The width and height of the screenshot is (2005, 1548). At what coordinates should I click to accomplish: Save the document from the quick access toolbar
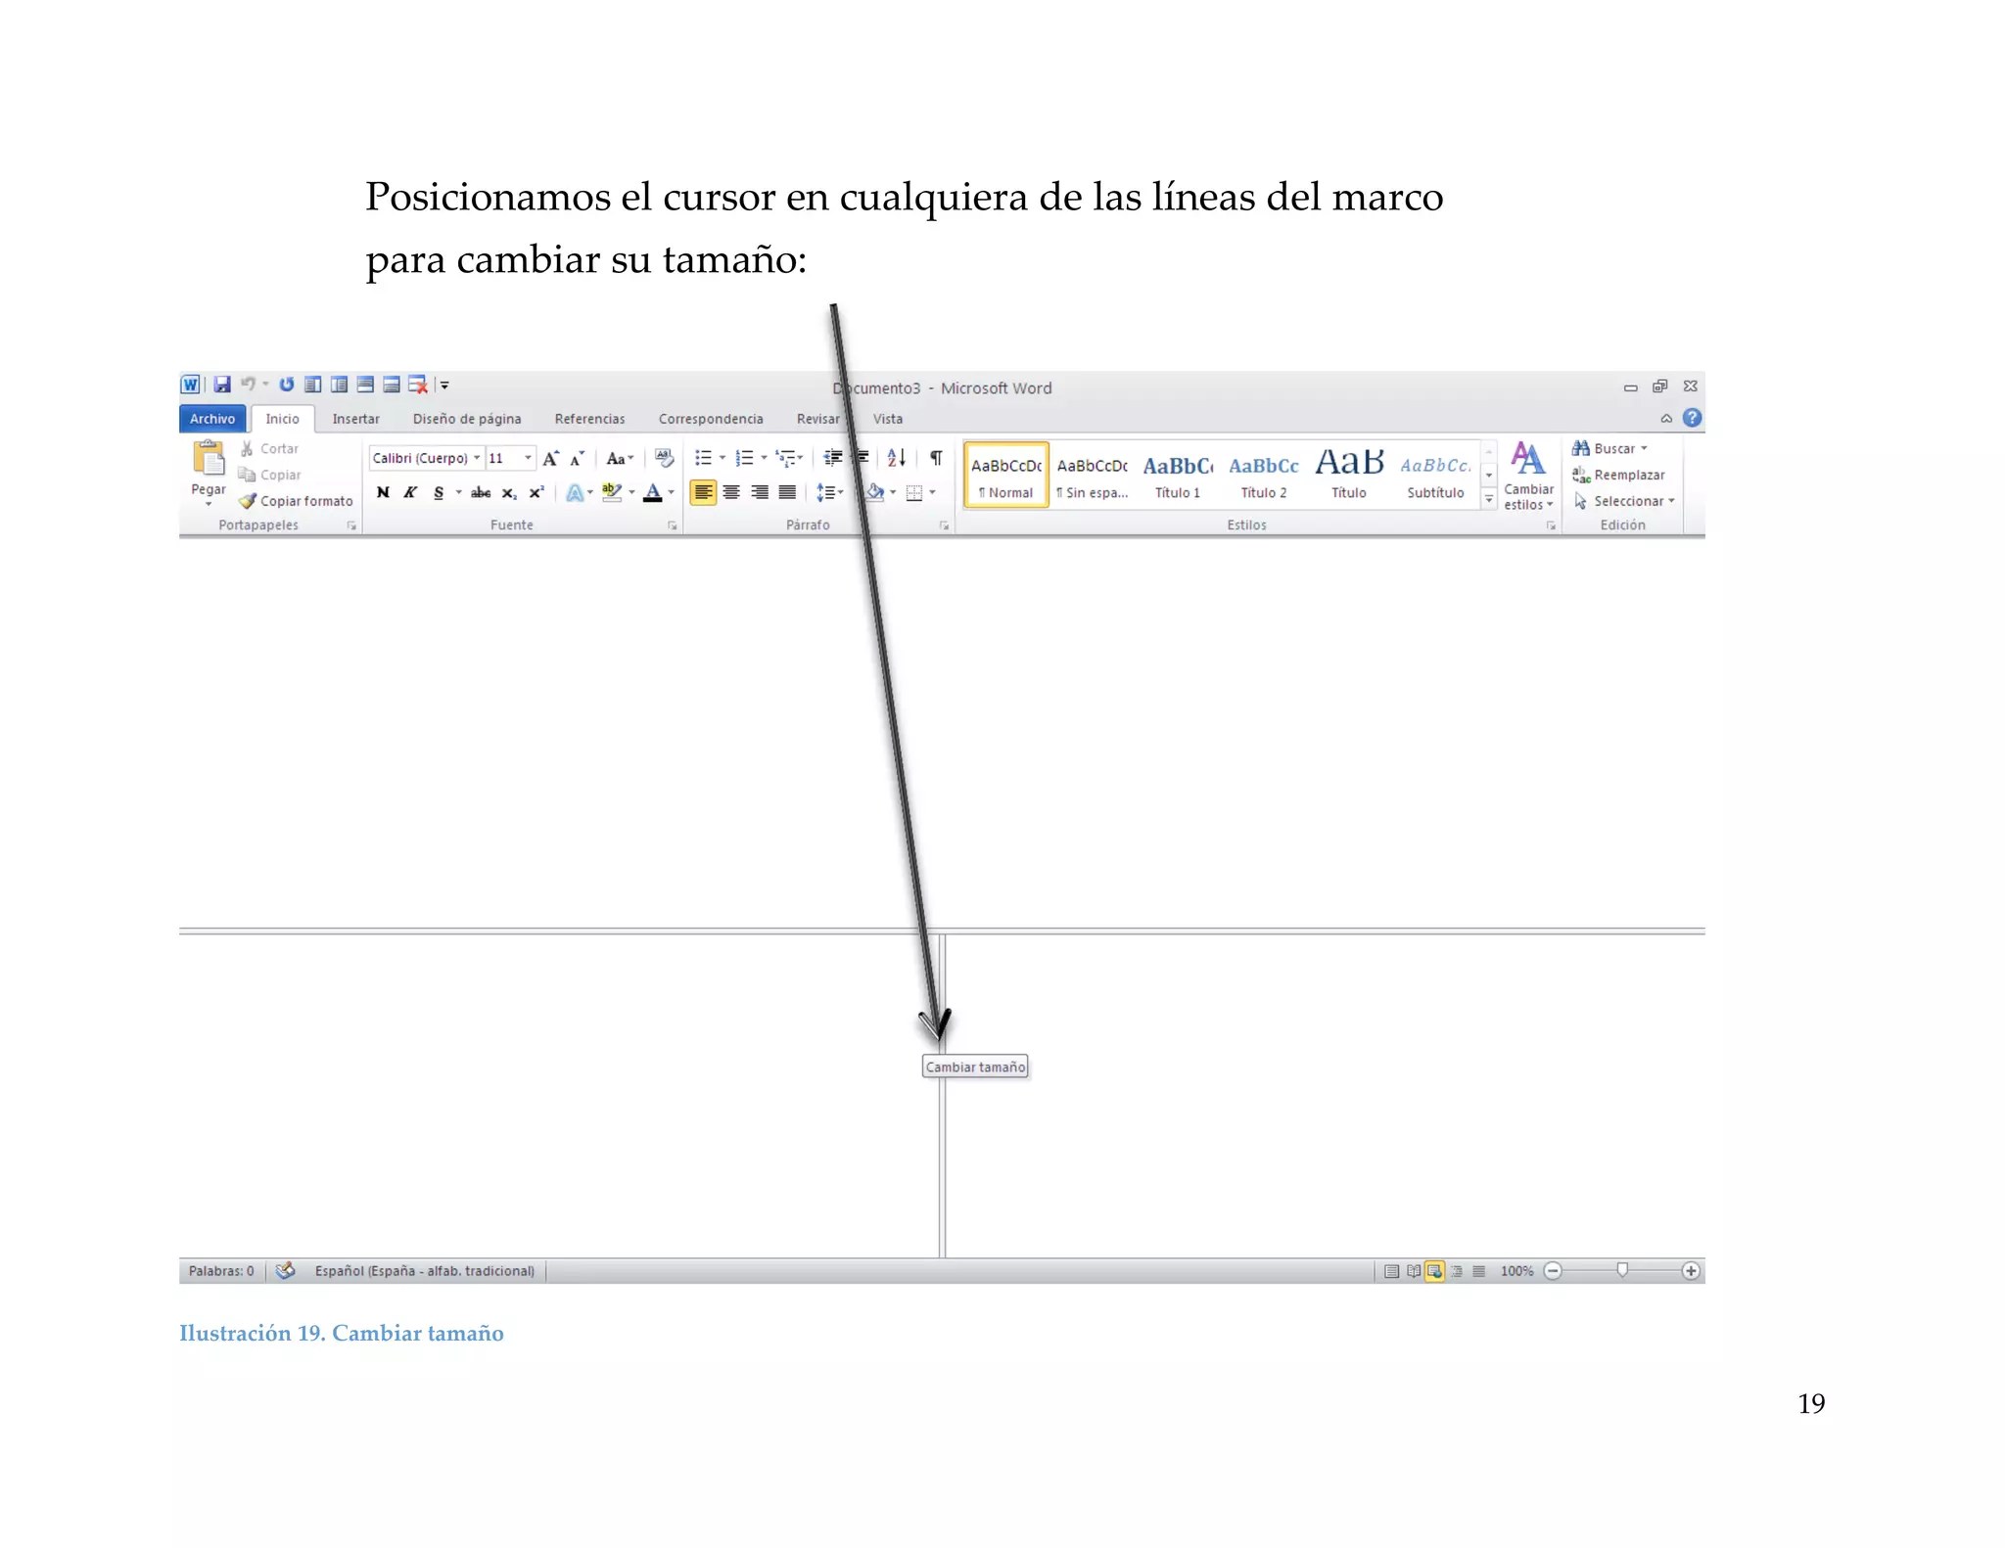pyautogui.click(x=222, y=385)
